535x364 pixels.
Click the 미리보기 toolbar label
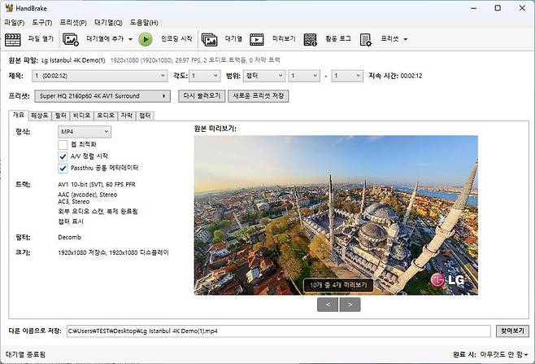click(x=284, y=38)
